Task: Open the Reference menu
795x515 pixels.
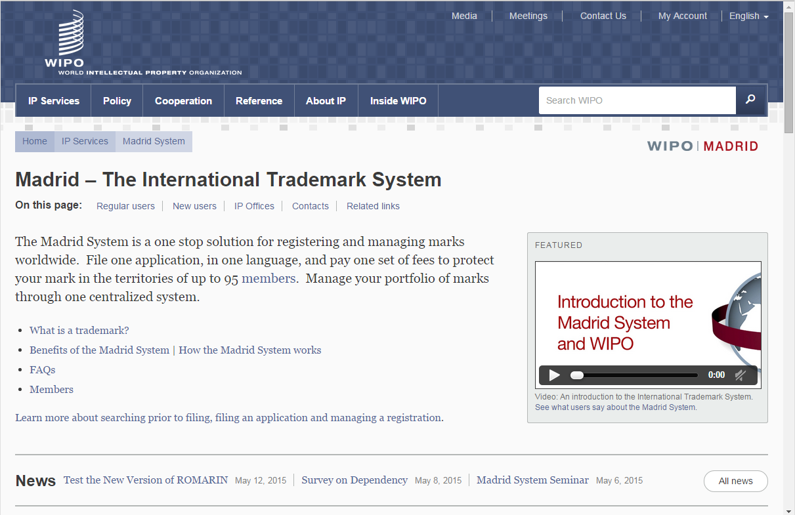Action: tap(259, 101)
